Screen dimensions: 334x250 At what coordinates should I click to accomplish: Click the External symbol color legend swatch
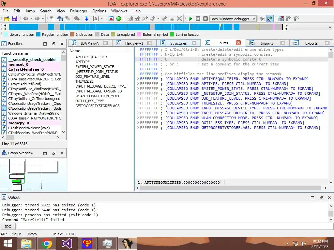point(139,35)
